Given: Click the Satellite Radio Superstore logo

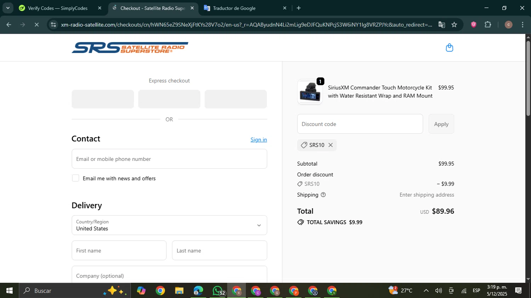Looking at the screenshot, I should click(130, 48).
